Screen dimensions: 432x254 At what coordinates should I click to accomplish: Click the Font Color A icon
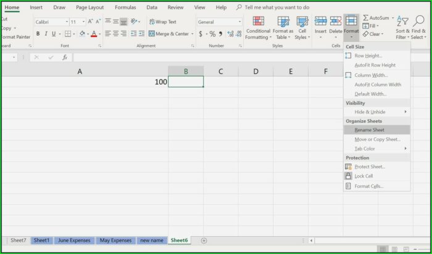[94, 34]
